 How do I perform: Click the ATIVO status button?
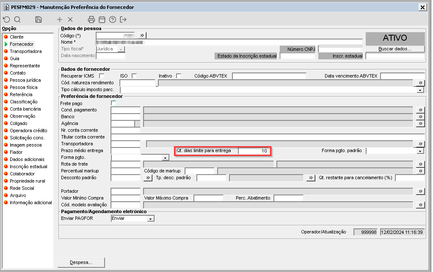coord(395,38)
